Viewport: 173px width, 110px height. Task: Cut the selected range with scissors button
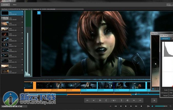pyautogui.click(x=114, y=100)
